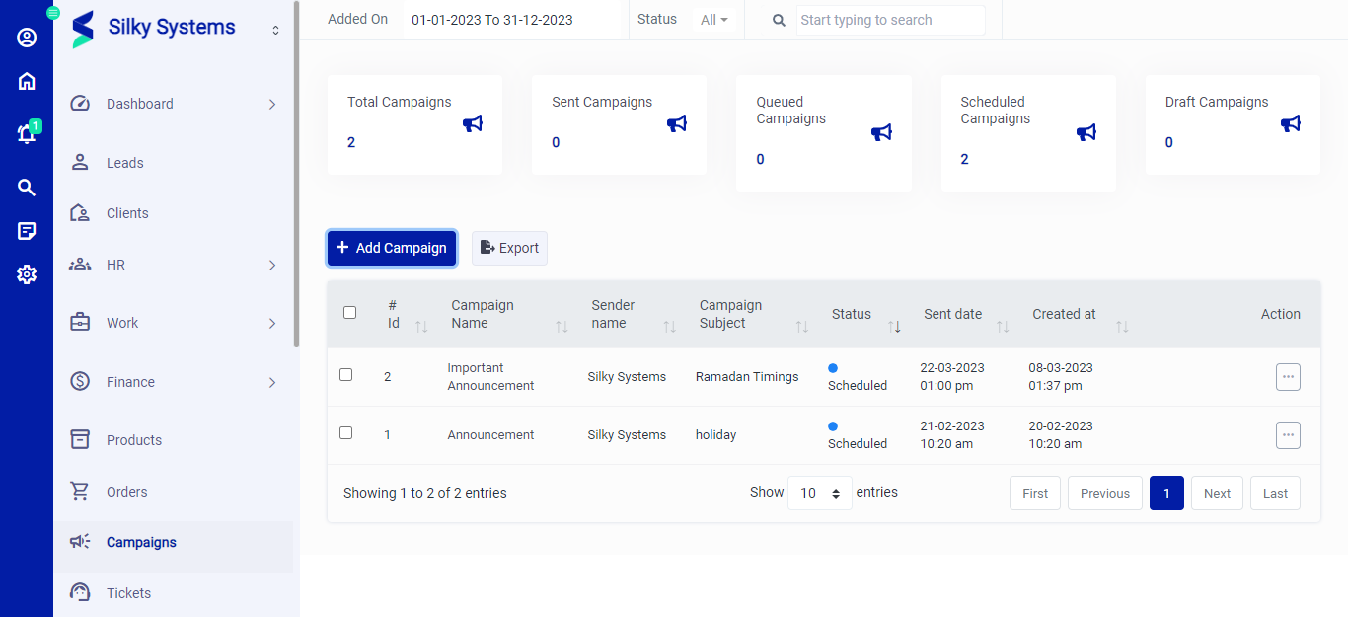Open the notifications bell icon
This screenshot has width=1348, height=617.
click(x=27, y=135)
